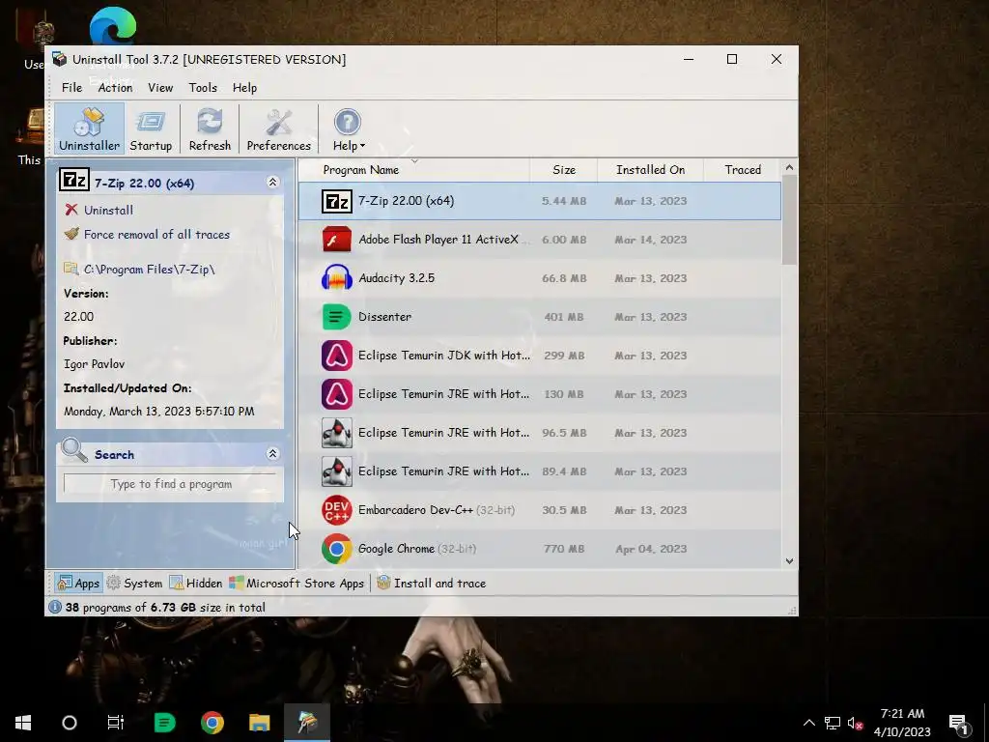The height and width of the screenshot is (742, 989).
Task: Click the network tray icon
Action: tap(833, 723)
